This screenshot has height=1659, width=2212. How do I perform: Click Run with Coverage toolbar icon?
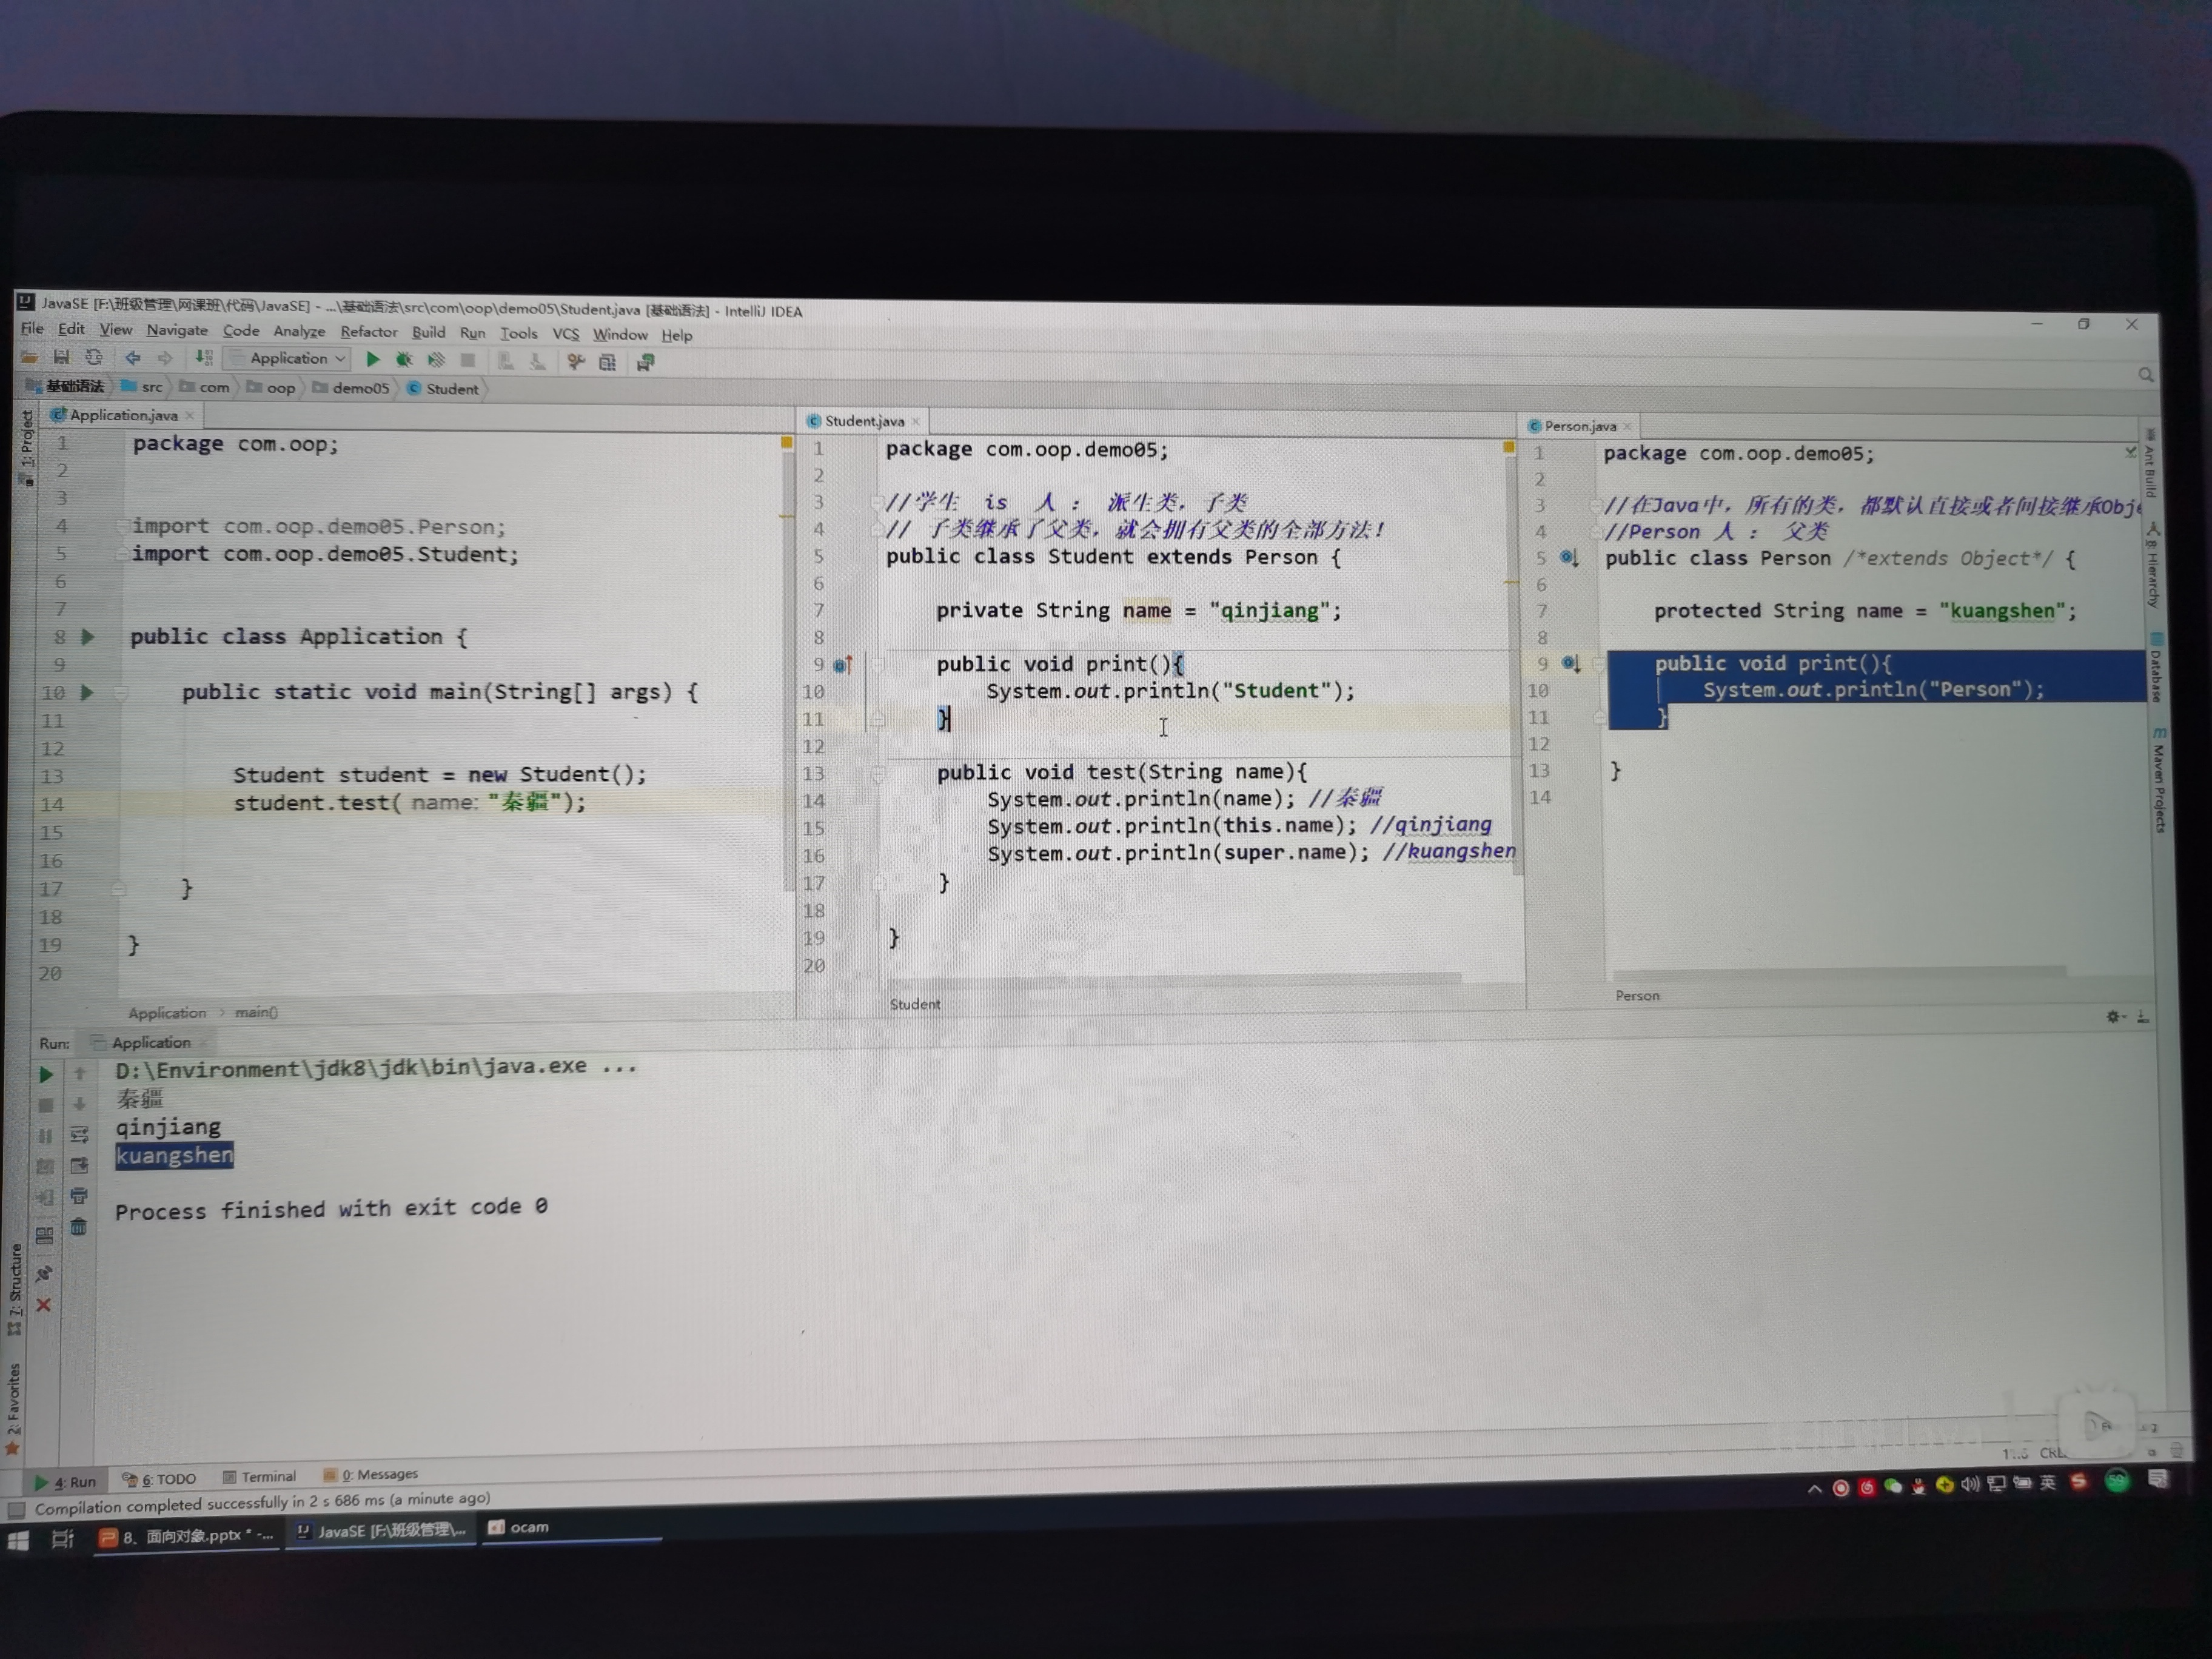(x=436, y=360)
